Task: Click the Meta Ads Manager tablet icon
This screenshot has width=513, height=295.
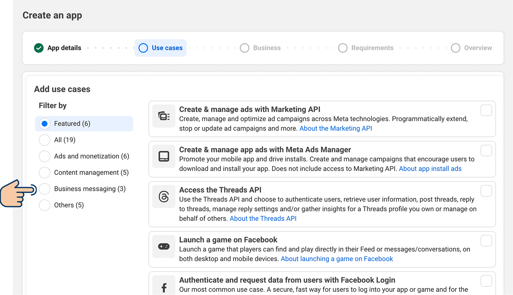Action: tap(164, 156)
